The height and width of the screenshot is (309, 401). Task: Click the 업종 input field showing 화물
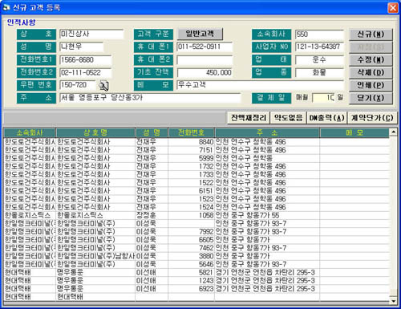click(x=319, y=72)
